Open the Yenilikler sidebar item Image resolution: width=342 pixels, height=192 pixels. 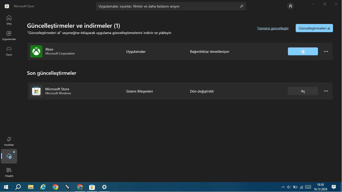click(x=9, y=141)
